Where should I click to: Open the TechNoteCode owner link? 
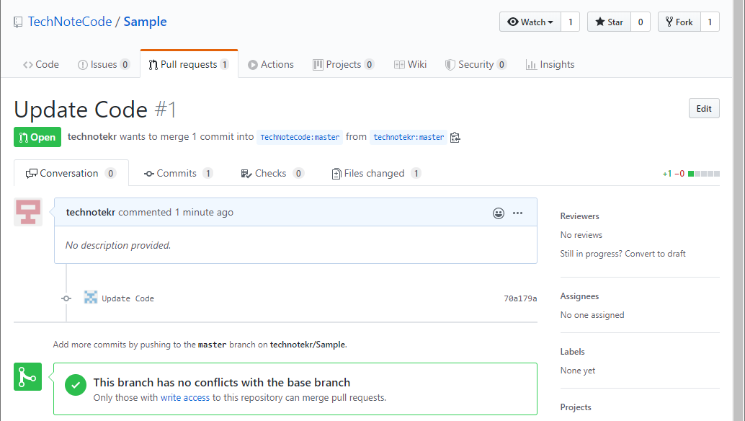(70, 22)
